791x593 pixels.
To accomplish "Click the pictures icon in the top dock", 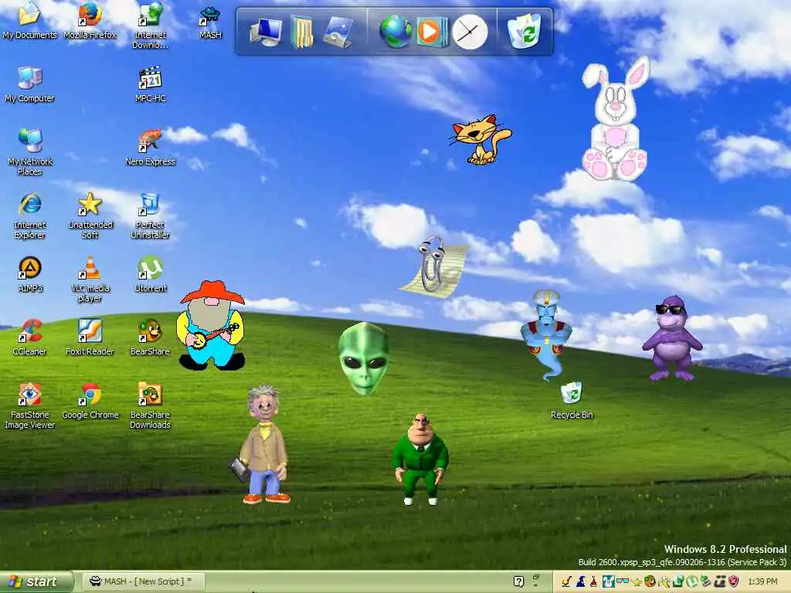I will tap(337, 31).
